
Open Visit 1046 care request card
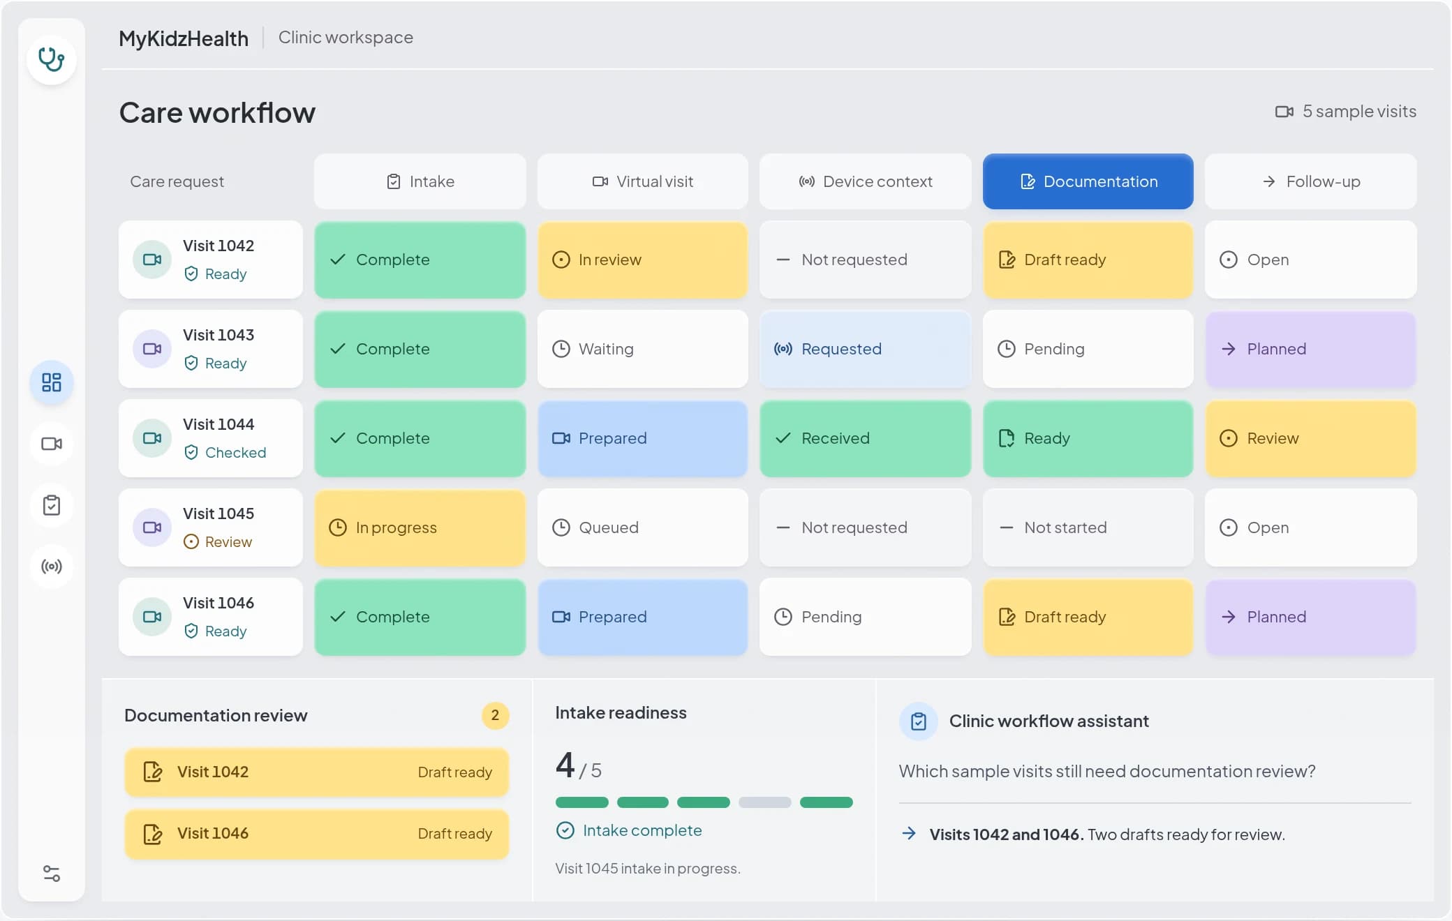point(211,617)
